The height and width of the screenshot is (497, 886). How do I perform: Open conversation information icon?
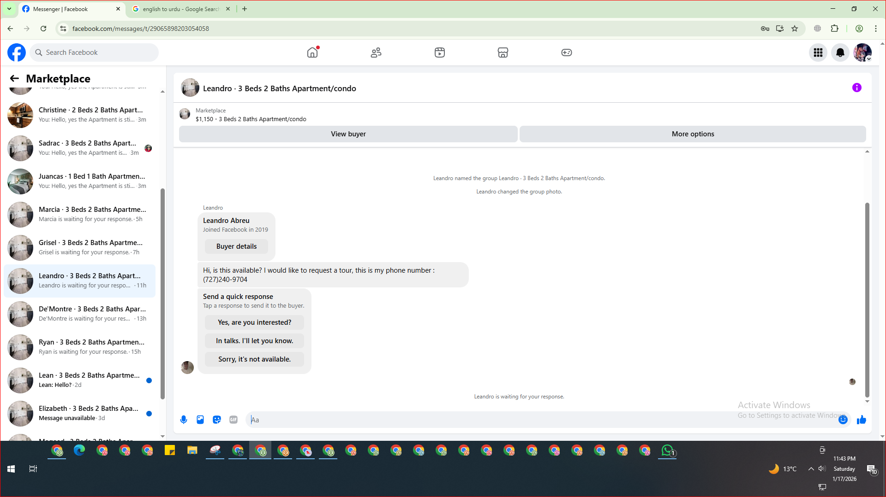coord(857,88)
